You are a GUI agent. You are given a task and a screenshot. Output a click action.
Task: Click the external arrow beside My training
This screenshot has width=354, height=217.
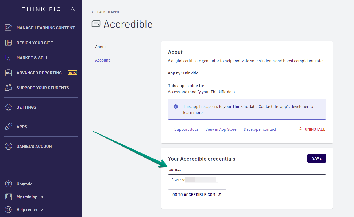41,197
